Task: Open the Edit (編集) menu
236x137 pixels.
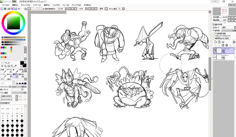Action: (x=15, y=5)
